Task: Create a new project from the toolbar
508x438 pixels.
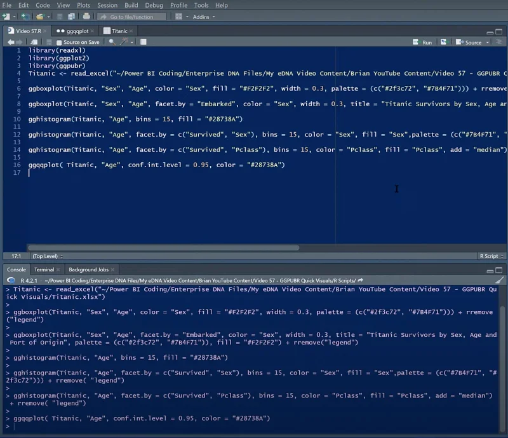Action: point(25,17)
